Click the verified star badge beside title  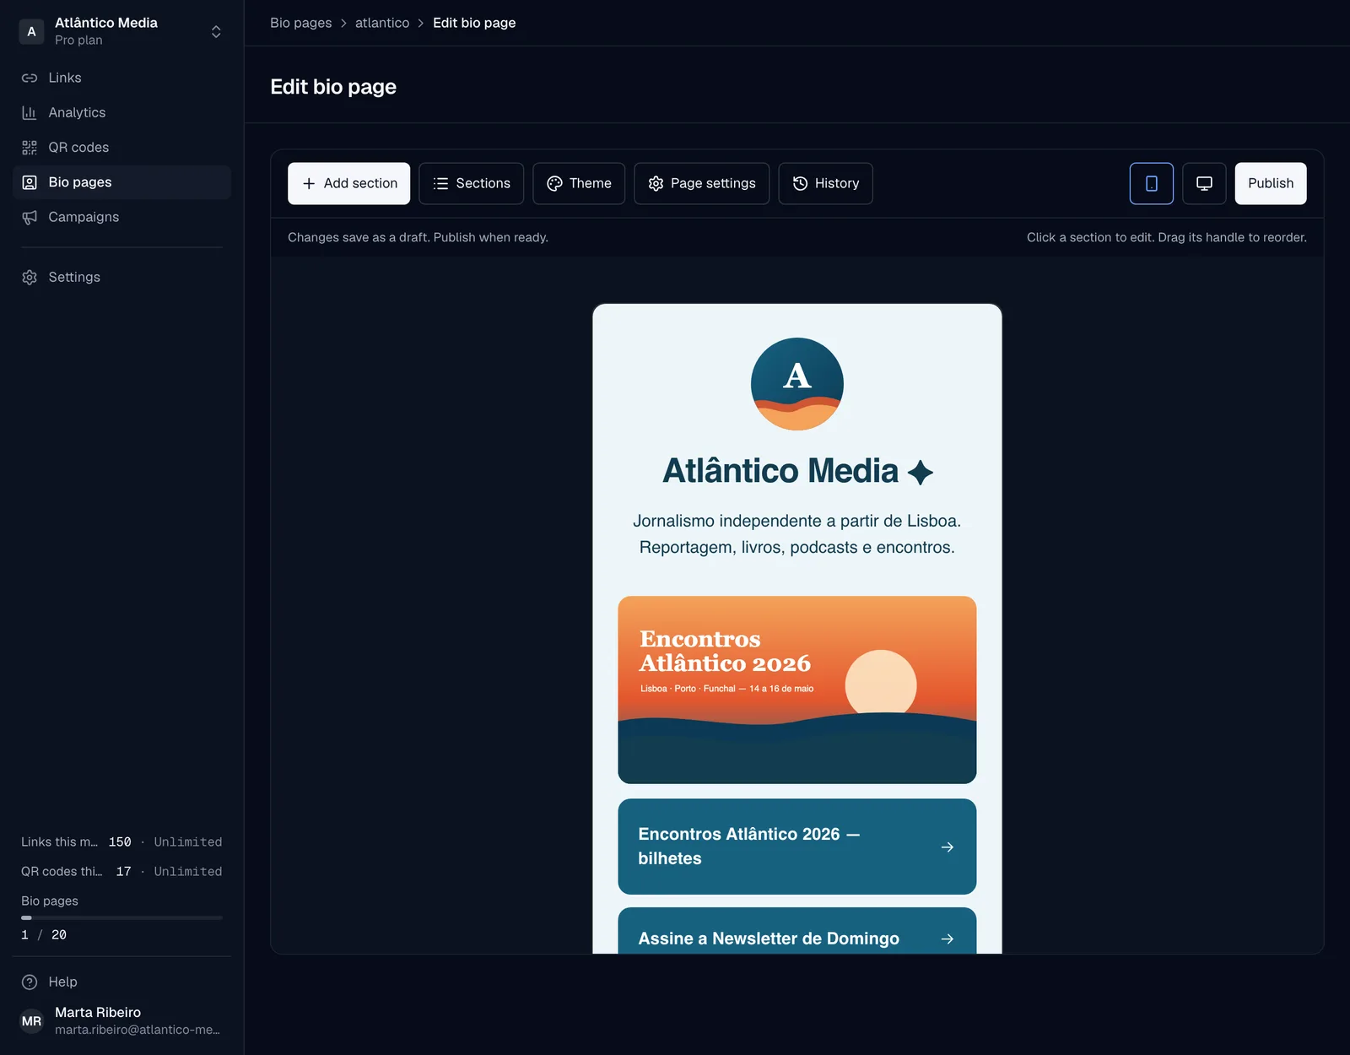[920, 473]
